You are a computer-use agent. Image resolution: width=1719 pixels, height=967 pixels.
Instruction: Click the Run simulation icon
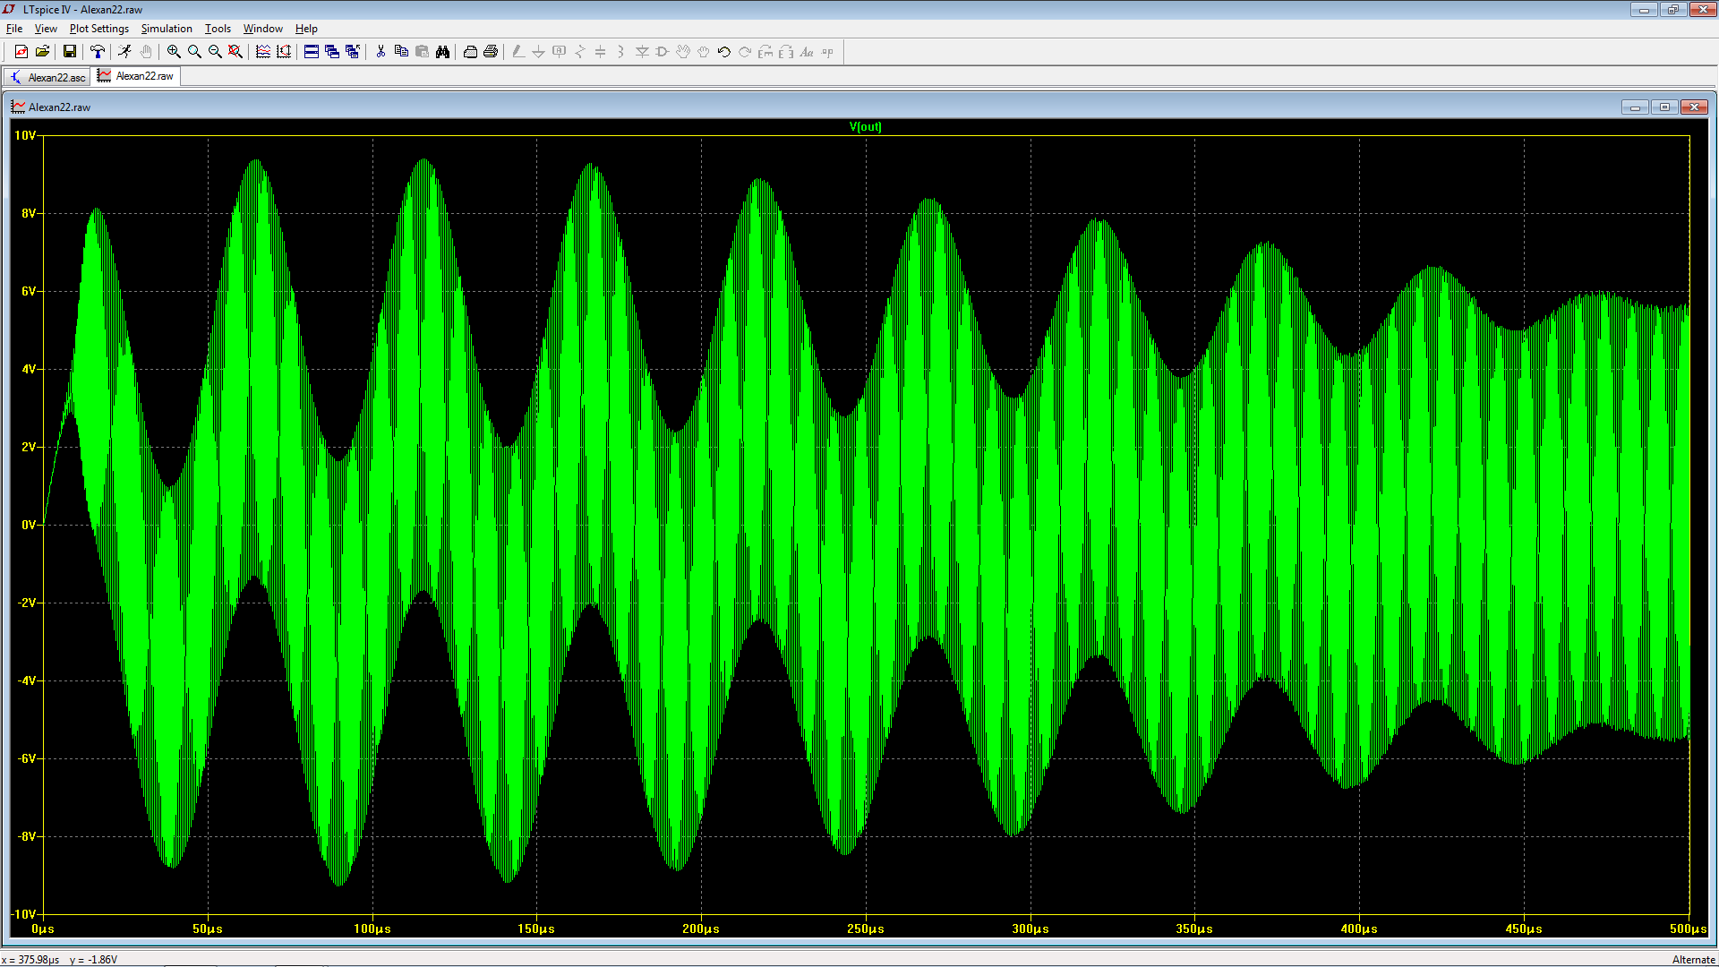124,52
